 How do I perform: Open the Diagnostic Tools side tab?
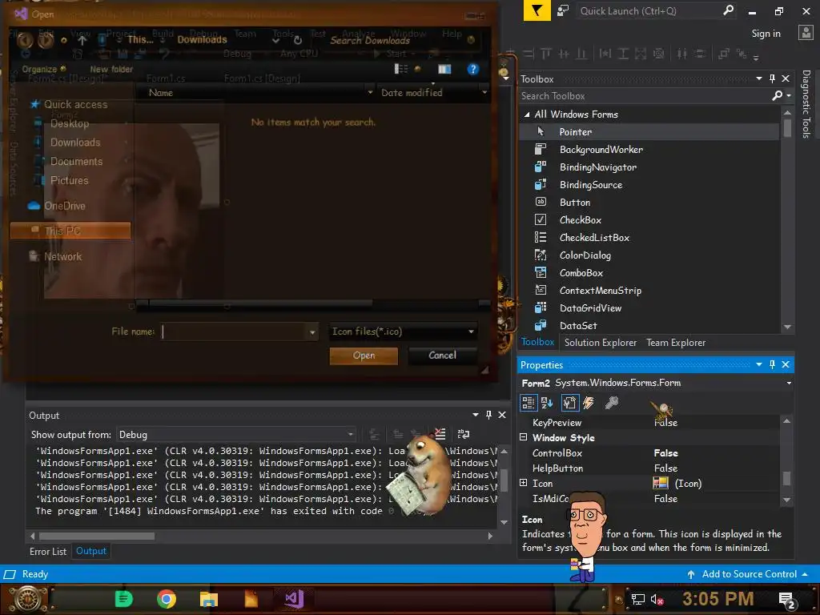[806, 103]
